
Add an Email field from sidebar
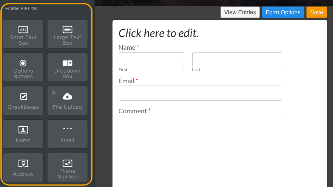point(67,134)
